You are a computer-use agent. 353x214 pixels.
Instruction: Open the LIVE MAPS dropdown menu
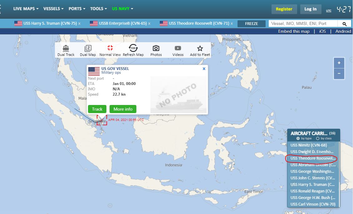[26, 8]
